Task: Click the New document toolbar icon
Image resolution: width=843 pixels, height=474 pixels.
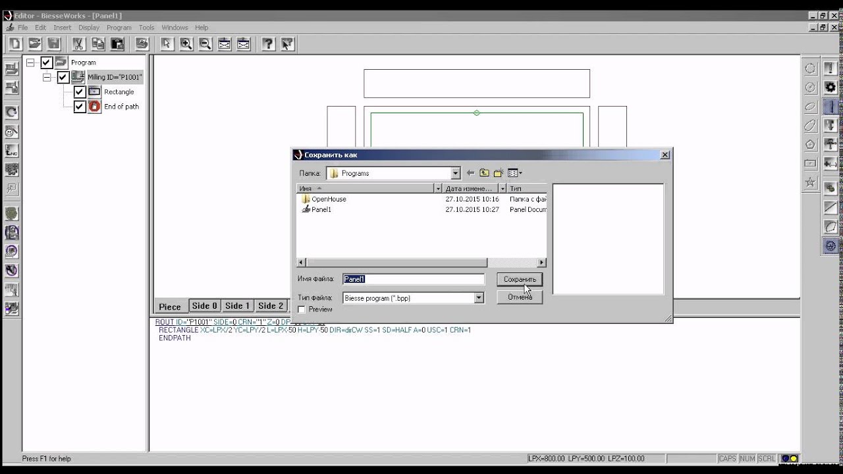Action: 15,44
